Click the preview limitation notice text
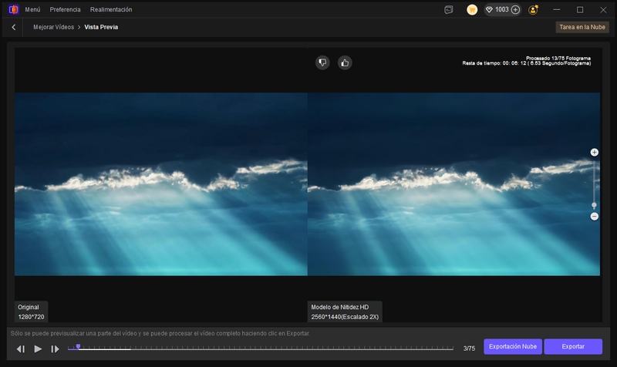 [x=160, y=333]
